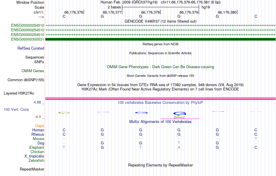The image size is (276, 176).
Task: Click the 66,176,380 position marker
Action: (x=227, y=12)
